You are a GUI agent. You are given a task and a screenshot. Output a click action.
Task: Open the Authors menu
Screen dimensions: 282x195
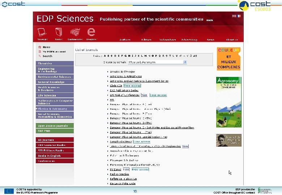click(x=125, y=40)
